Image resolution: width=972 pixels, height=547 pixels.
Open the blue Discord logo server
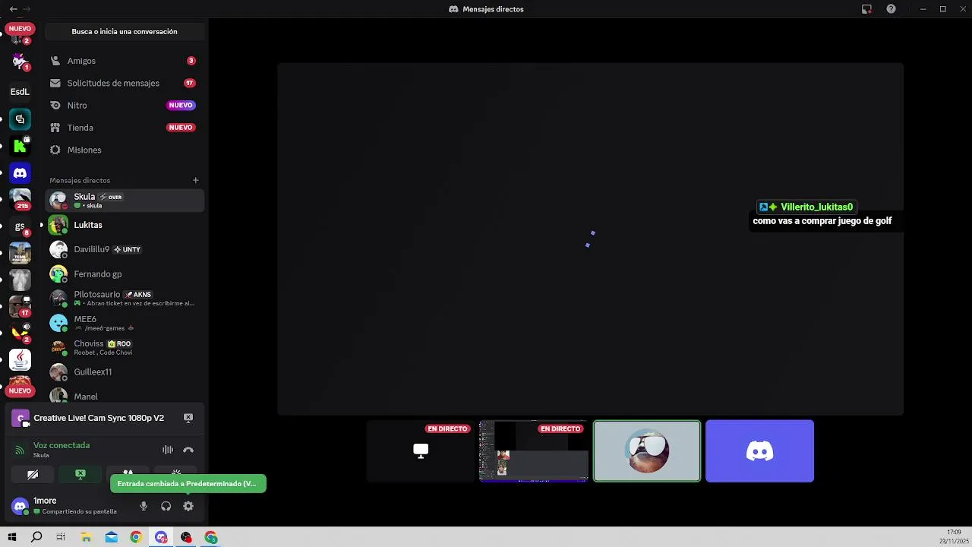(x=20, y=173)
